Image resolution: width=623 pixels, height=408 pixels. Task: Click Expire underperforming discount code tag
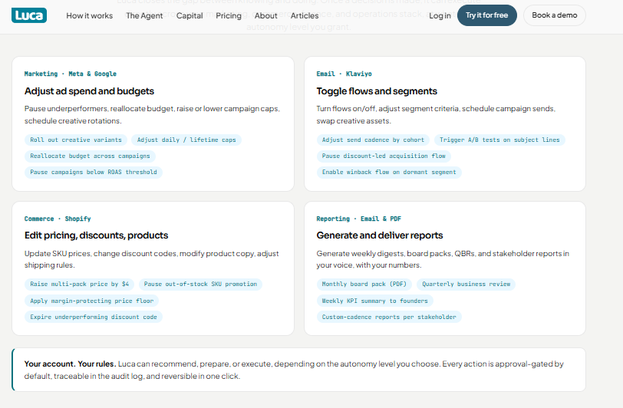[x=94, y=317]
